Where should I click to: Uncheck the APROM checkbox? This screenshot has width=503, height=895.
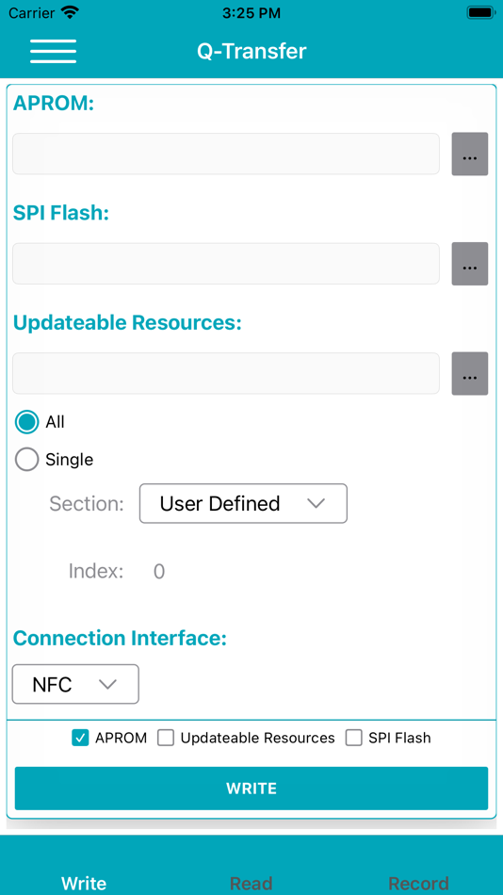coord(80,738)
